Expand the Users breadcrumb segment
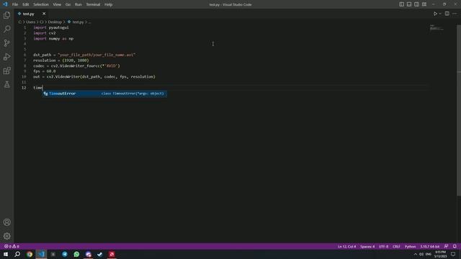Screen dimensions: 461x259 coord(30,22)
